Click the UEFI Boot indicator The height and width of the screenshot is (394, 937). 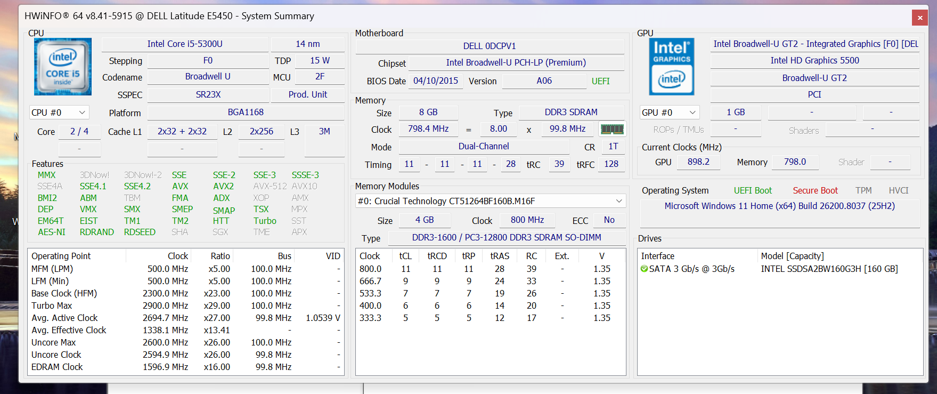point(753,190)
